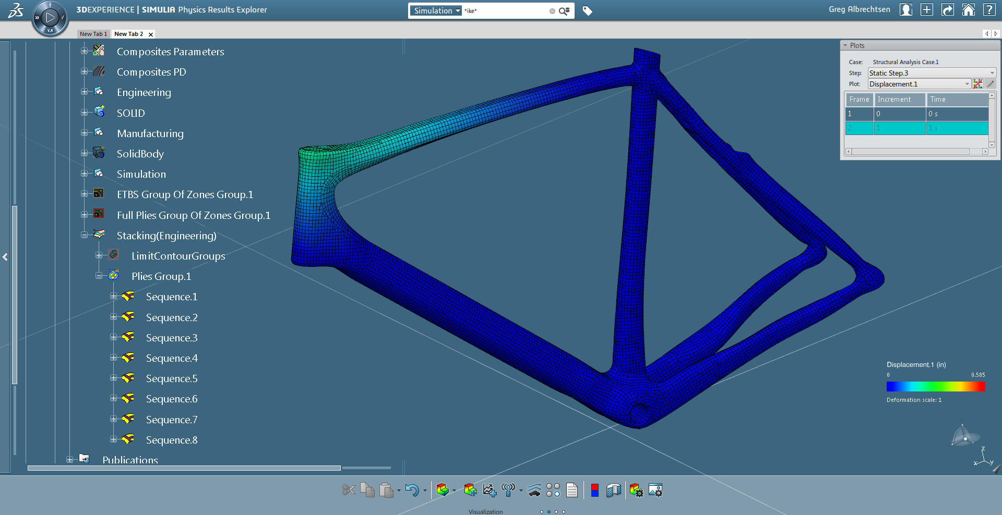This screenshot has width=1002, height=515.
Task: Click the search input field at the top
Action: [x=505, y=11]
